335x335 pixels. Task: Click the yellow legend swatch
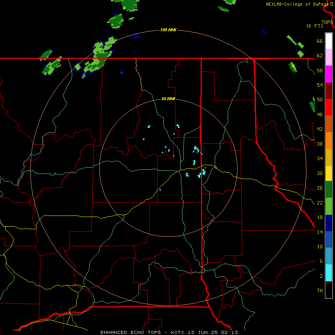(329, 173)
